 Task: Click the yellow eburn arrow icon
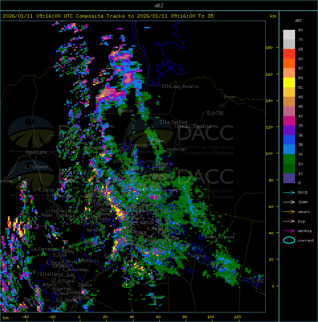click(289, 212)
